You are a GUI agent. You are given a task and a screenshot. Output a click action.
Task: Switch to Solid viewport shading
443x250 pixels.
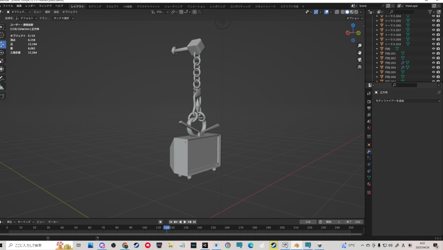[347, 12]
